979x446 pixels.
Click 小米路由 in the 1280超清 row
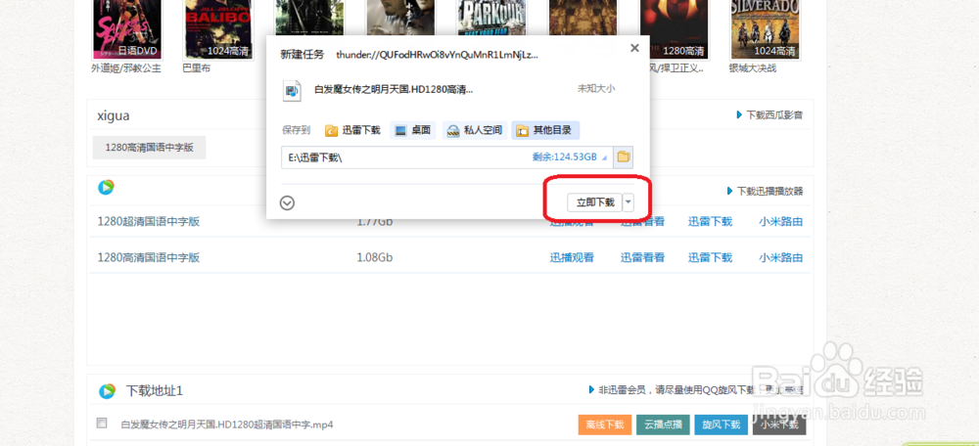point(781,221)
